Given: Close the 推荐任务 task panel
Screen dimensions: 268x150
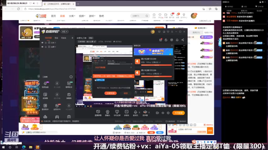Looking at the screenshot, I should (x=172, y=46).
